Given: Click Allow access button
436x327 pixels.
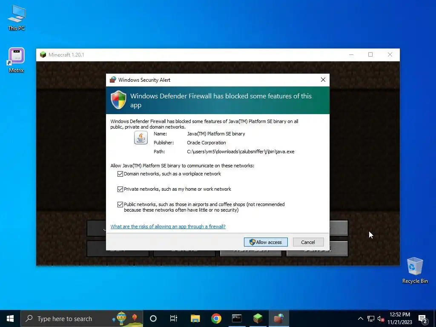Looking at the screenshot, I should pos(266,242).
